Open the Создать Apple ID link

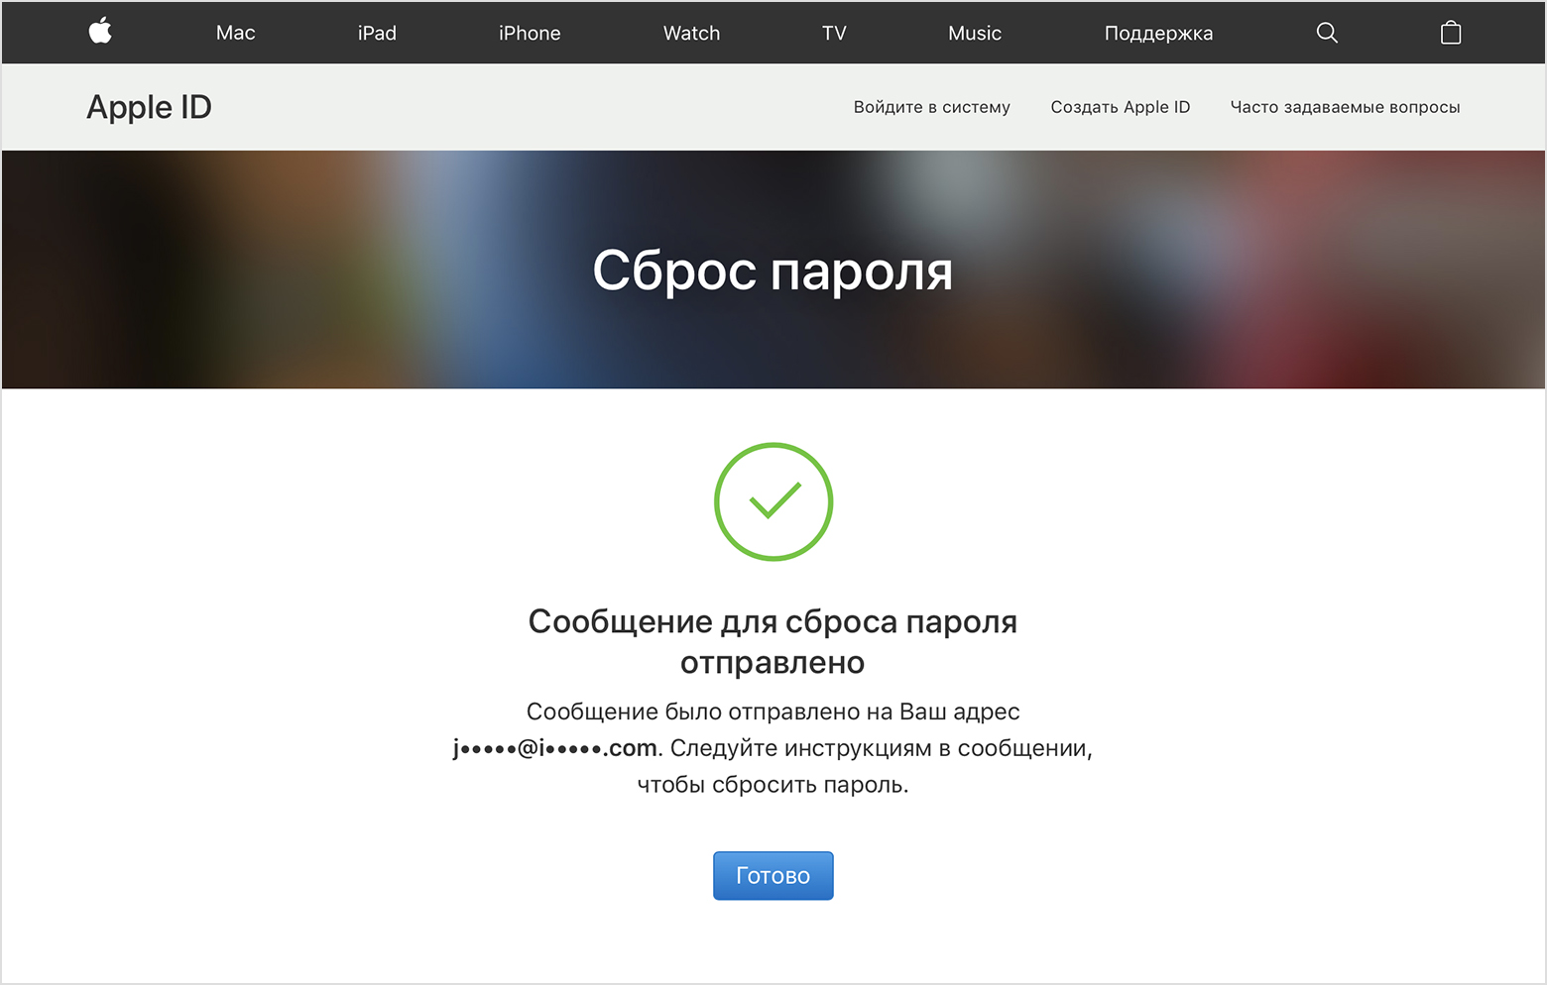1121,107
